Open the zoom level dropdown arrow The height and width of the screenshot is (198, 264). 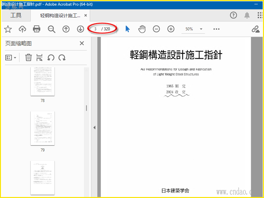pyautogui.click(x=201, y=29)
